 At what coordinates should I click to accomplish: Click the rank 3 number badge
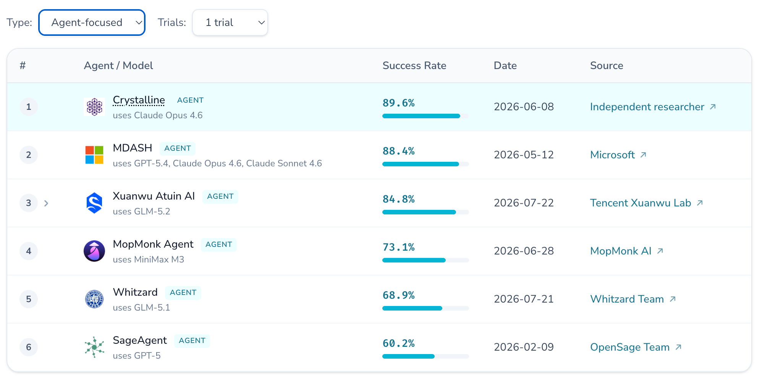pyautogui.click(x=29, y=203)
